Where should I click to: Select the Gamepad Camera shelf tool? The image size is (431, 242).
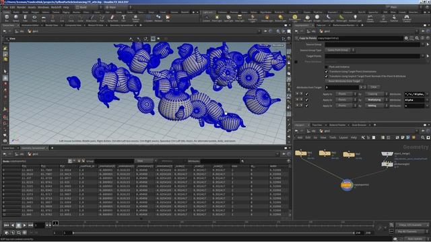coord(407,18)
